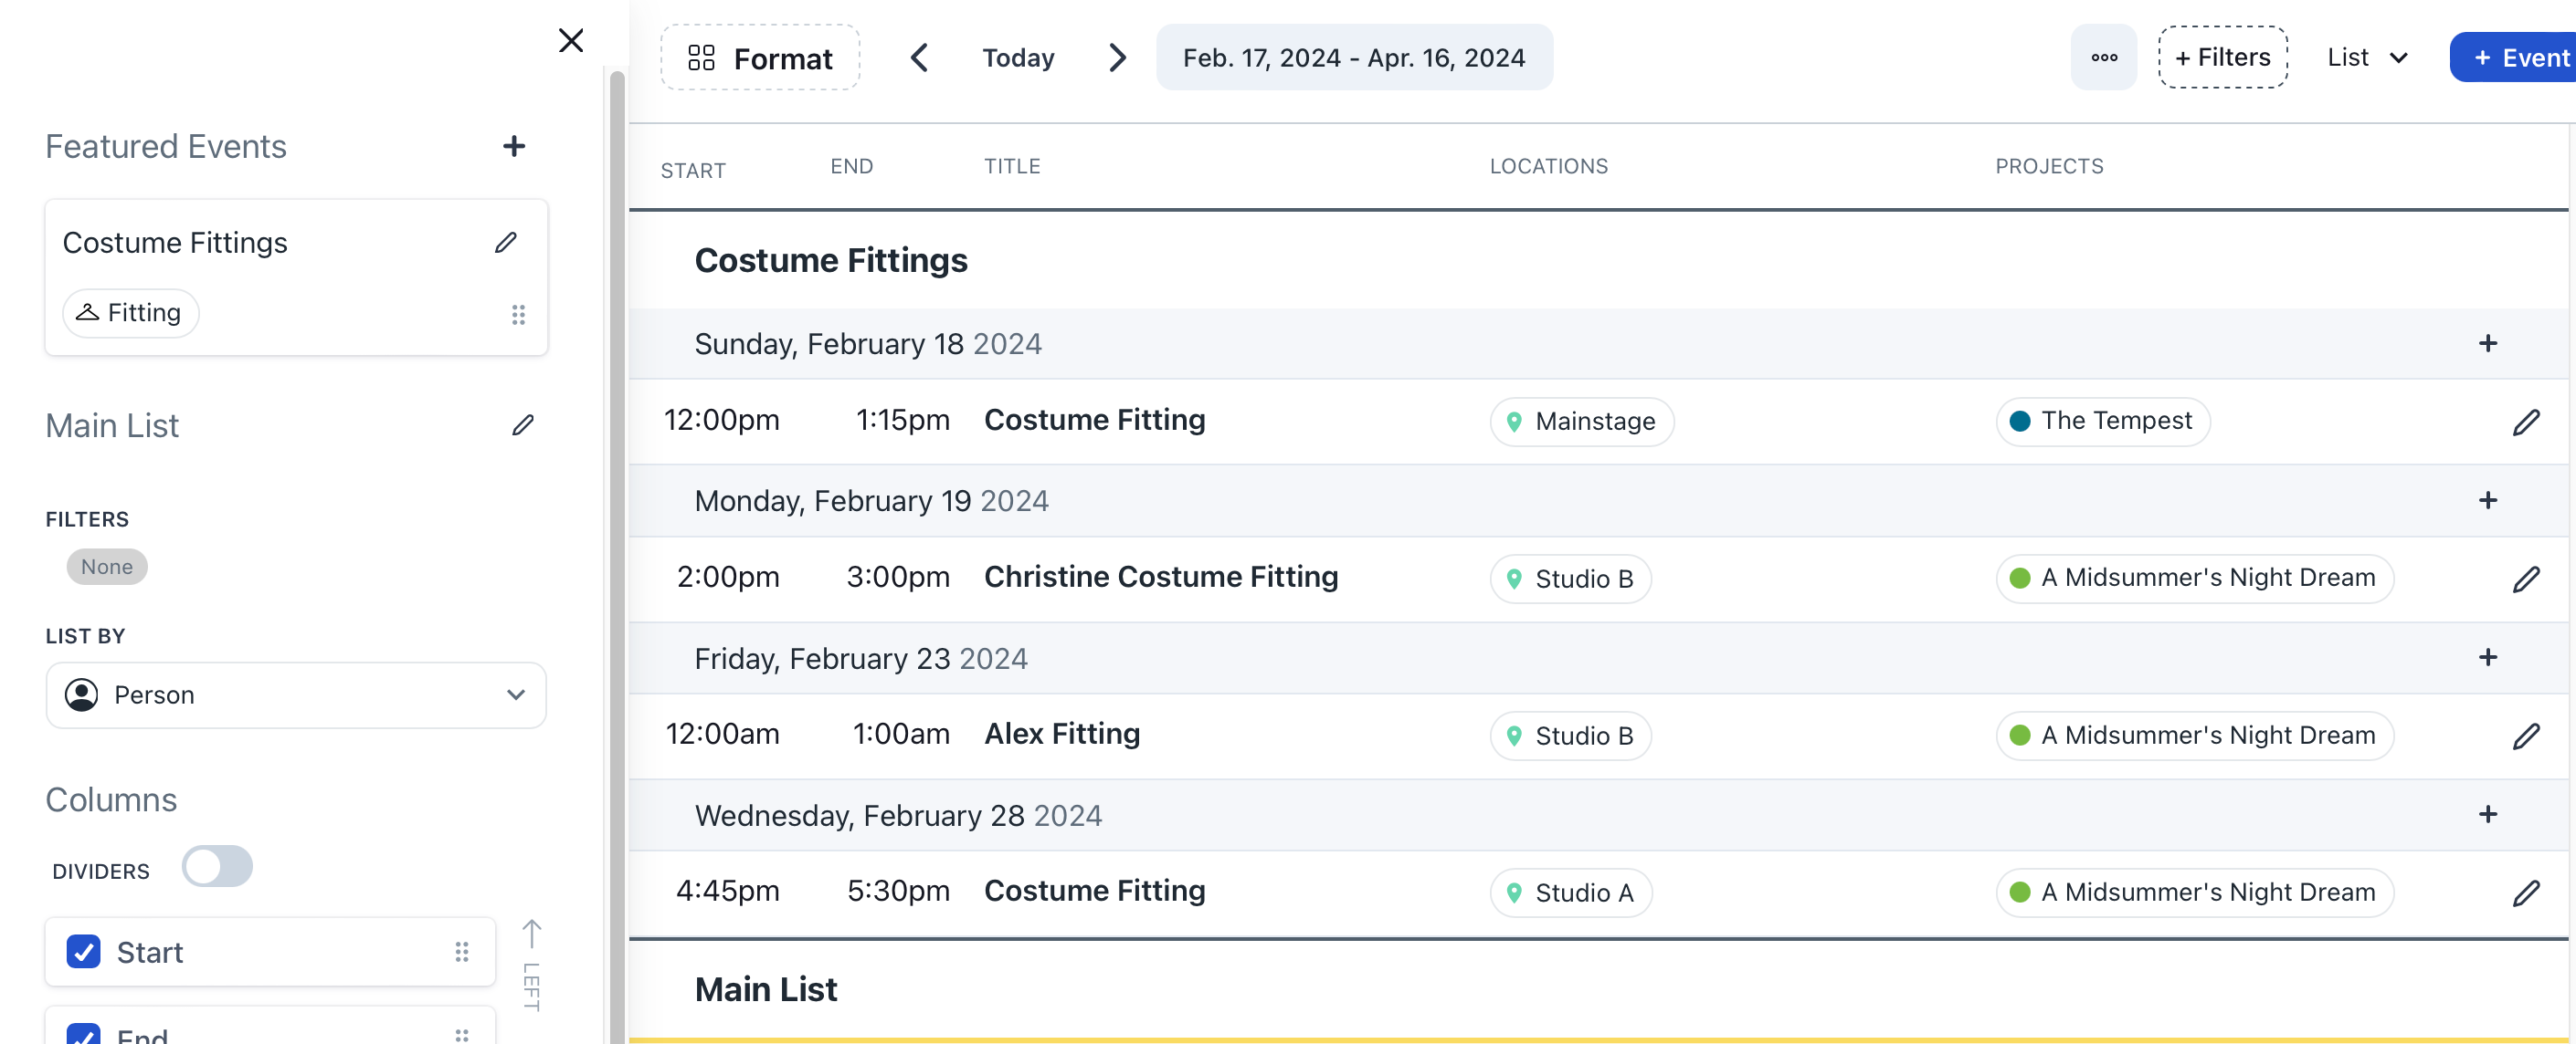Open the List By Person dropdown

pyautogui.click(x=296, y=695)
